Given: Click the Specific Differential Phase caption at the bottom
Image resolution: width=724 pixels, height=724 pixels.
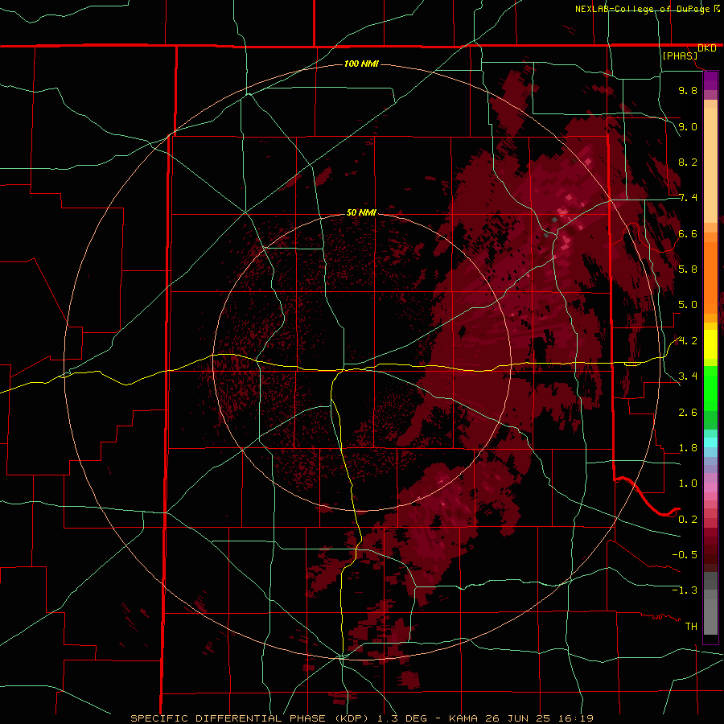Looking at the screenshot, I should pos(362,718).
